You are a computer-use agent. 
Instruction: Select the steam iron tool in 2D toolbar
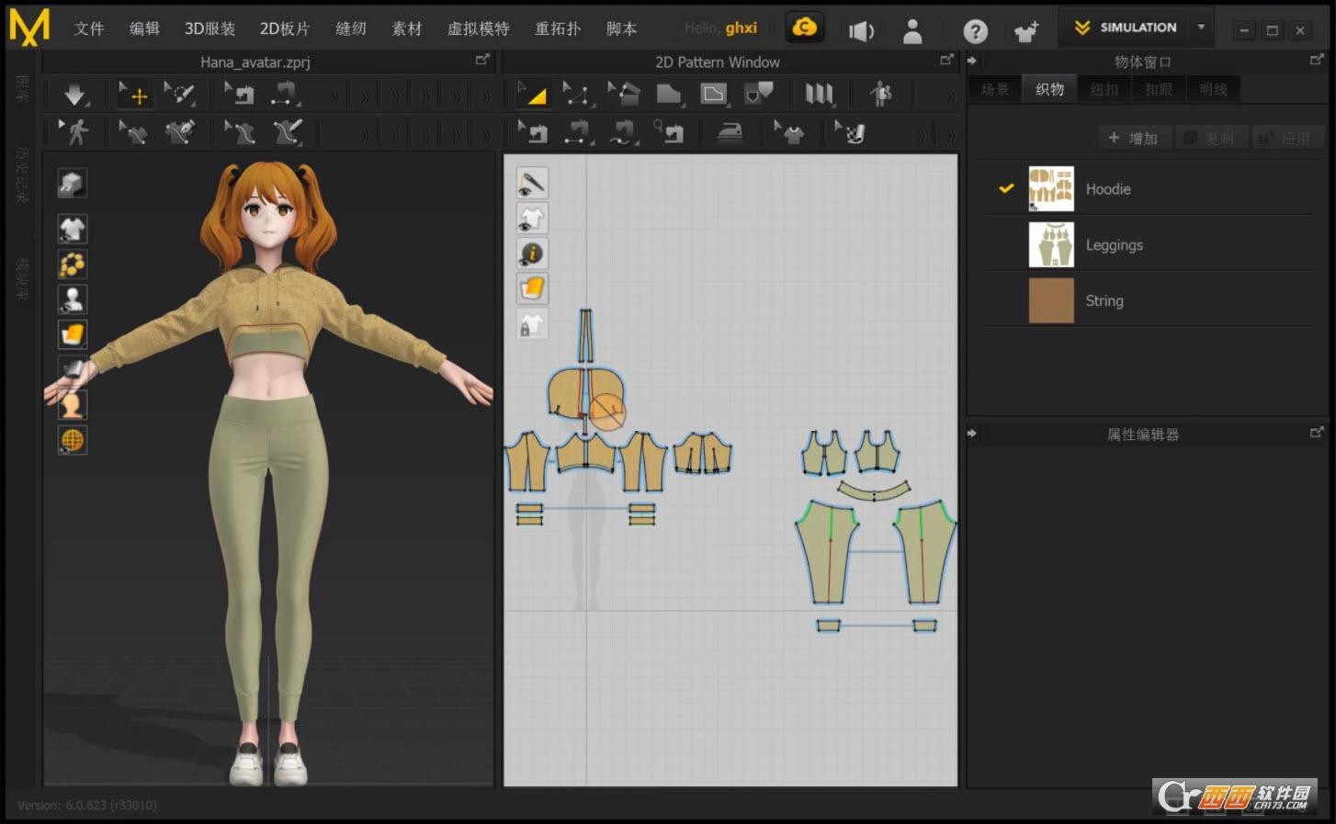[x=730, y=132]
